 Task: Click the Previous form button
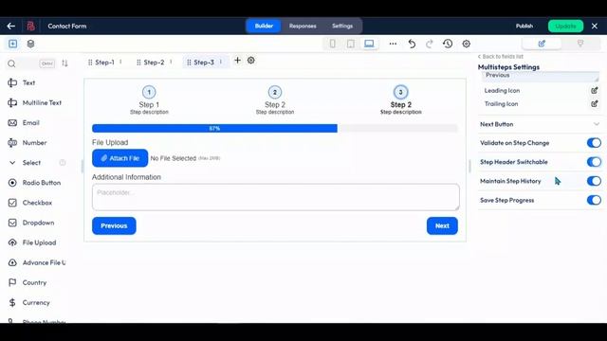[x=114, y=225]
